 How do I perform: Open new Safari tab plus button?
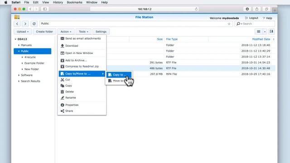coord(275,10)
